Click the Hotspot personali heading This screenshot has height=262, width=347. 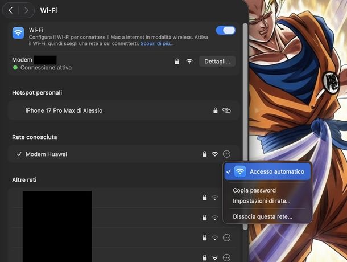pos(37,93)
